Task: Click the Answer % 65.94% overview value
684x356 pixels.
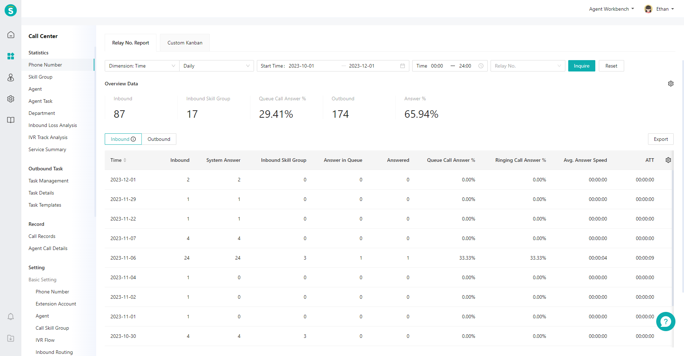Action: (x=421, y=114)
